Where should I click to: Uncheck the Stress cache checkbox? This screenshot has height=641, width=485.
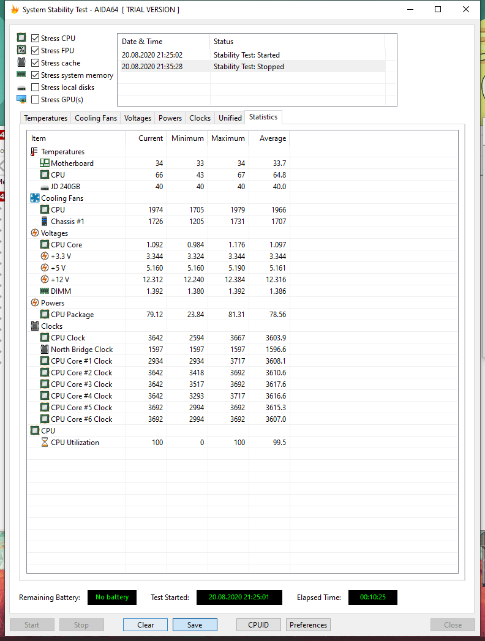[35, 62]
